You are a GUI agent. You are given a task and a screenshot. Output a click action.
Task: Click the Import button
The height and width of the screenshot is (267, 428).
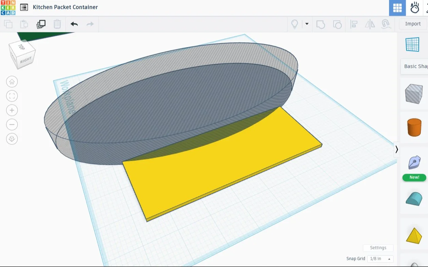click(413, 24)
